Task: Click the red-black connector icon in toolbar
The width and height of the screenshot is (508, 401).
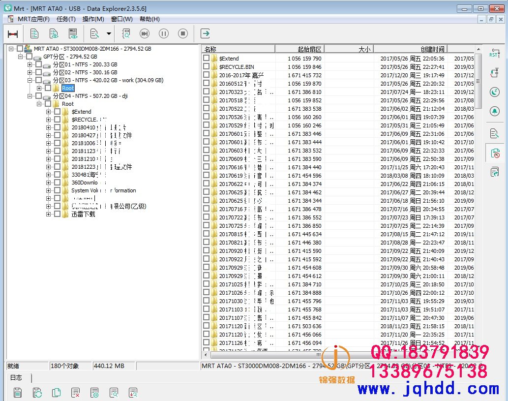Action: click(13, 34)
